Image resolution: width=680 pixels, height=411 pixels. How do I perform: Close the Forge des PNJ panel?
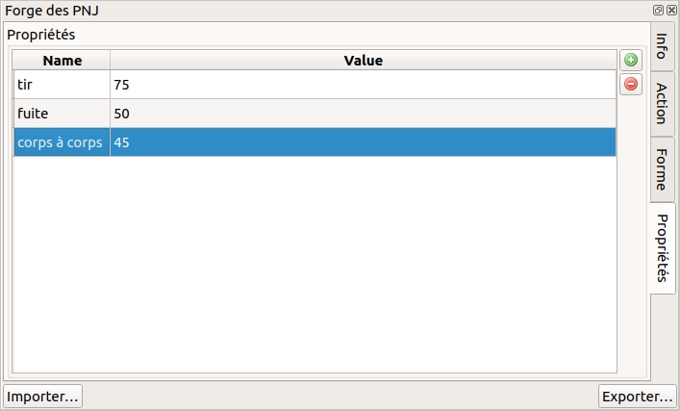click(x=670, y=10)
